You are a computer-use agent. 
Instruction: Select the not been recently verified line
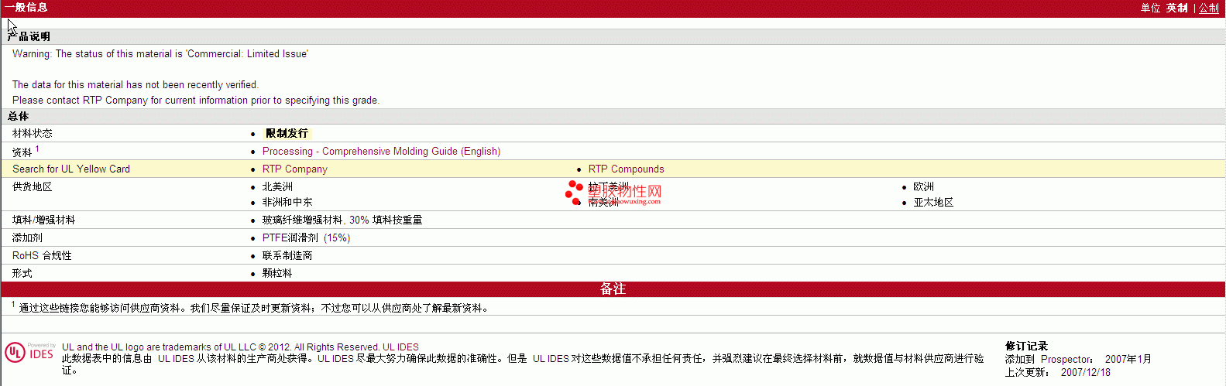pyautogui.click(x=136, y=85)
